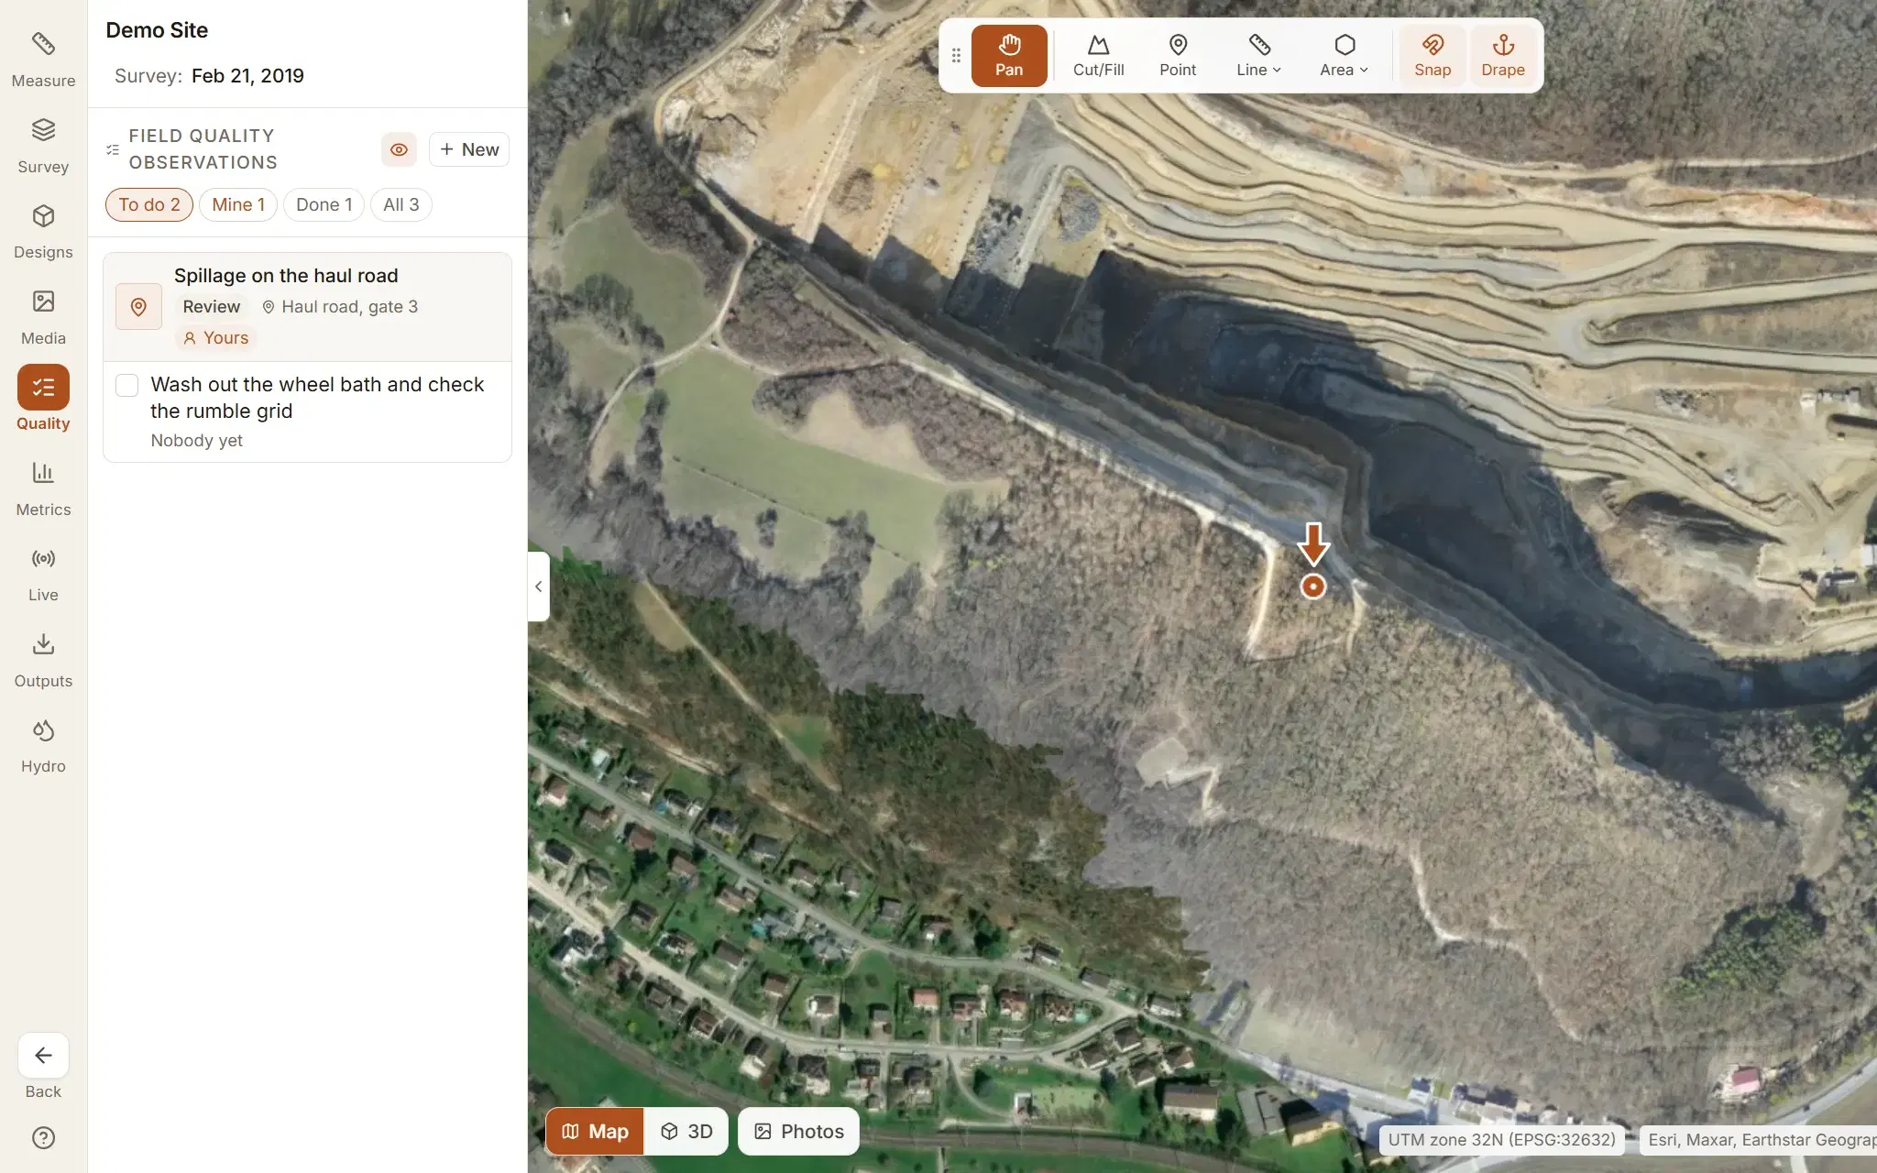Image resolution: width=1877 pixels, height=1173 pixels.
Task: Open the Metrics chart section
Action: click(43, 488)
